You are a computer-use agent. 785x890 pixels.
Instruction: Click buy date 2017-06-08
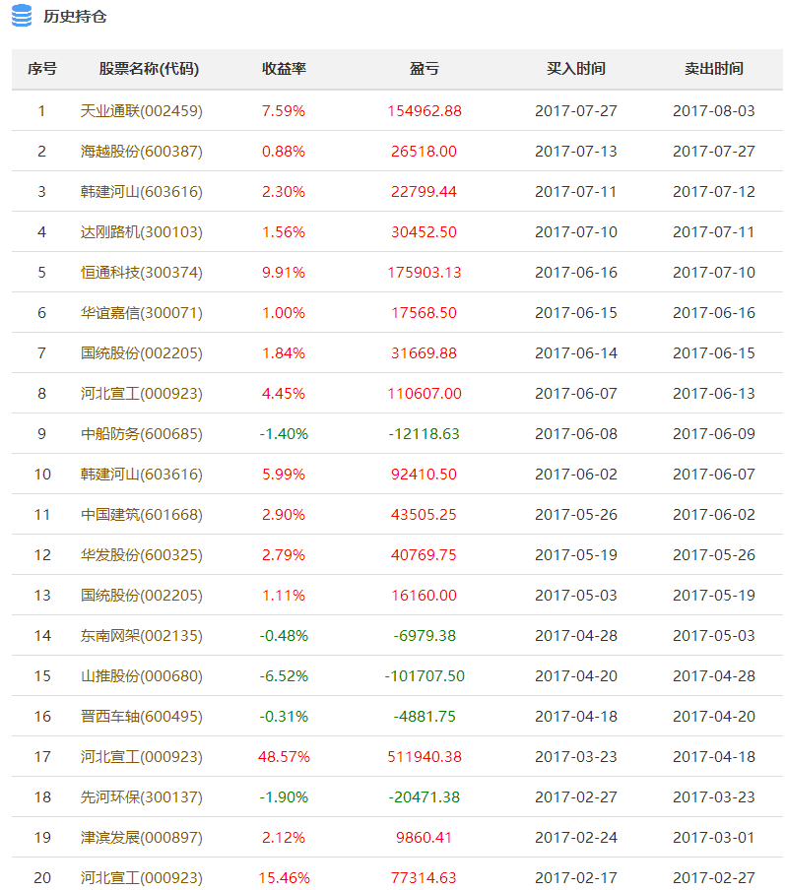(575, 433)
